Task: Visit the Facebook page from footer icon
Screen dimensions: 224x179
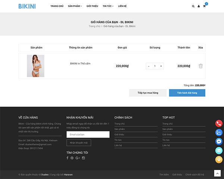Action: pyautogui.click(x=68, y=158)
